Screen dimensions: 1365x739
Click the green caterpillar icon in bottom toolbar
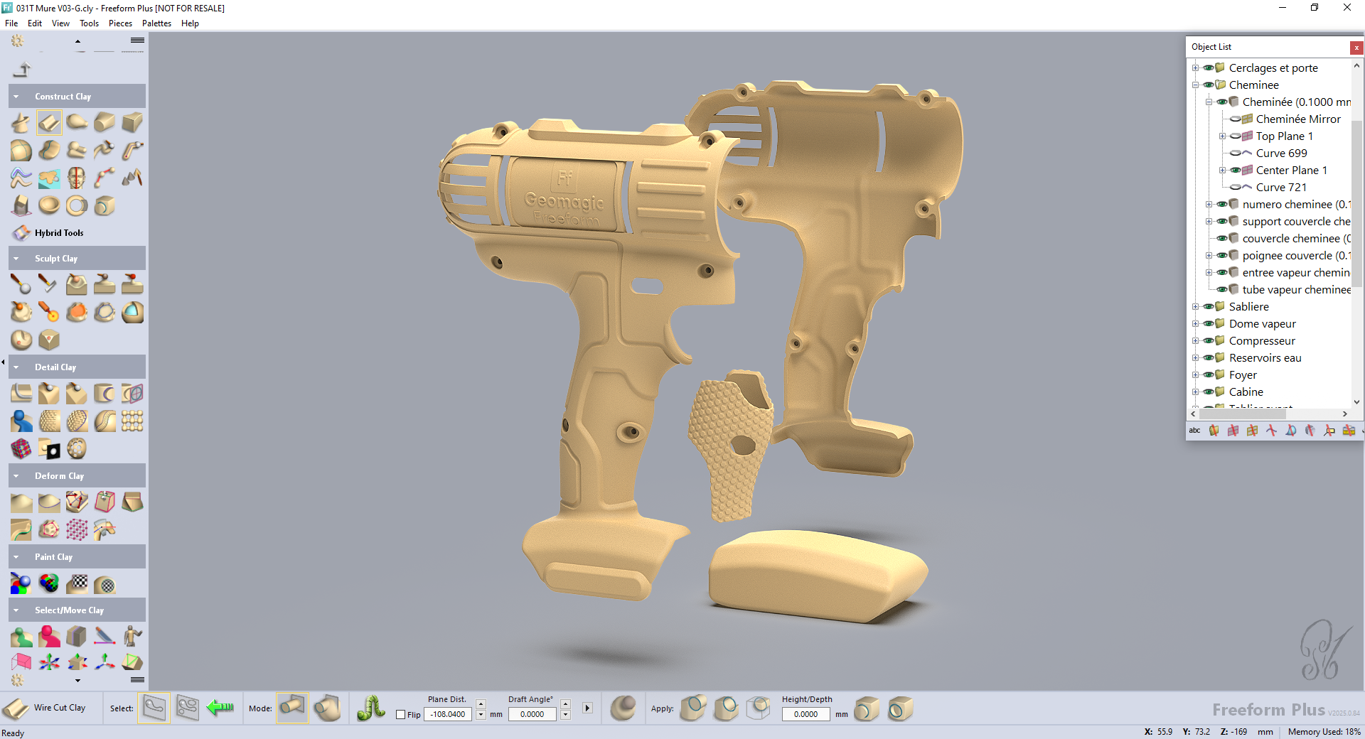371,708
